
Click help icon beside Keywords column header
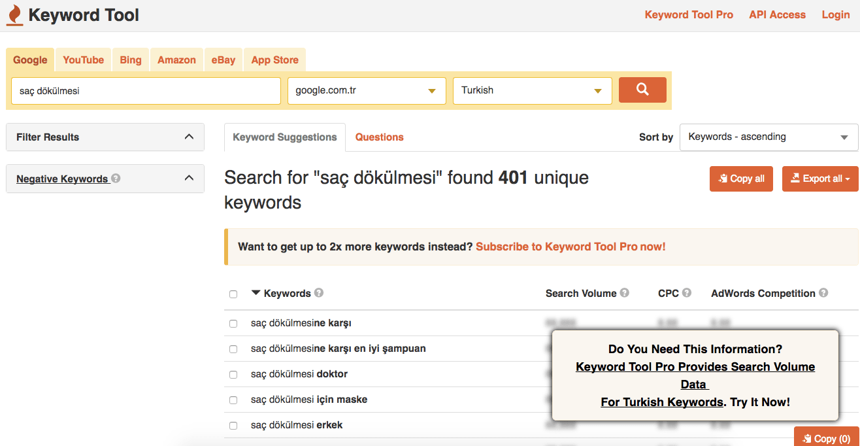pos(319,293)
